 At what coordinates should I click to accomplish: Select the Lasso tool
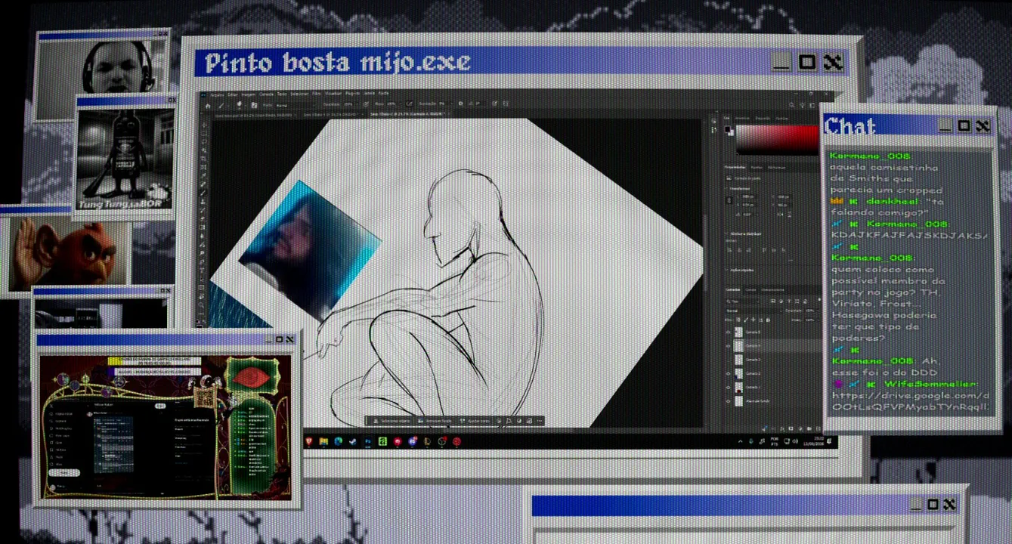[204, 141]
